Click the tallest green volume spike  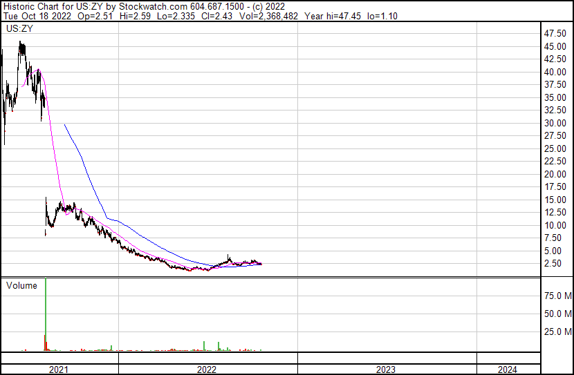click(46, 311)
